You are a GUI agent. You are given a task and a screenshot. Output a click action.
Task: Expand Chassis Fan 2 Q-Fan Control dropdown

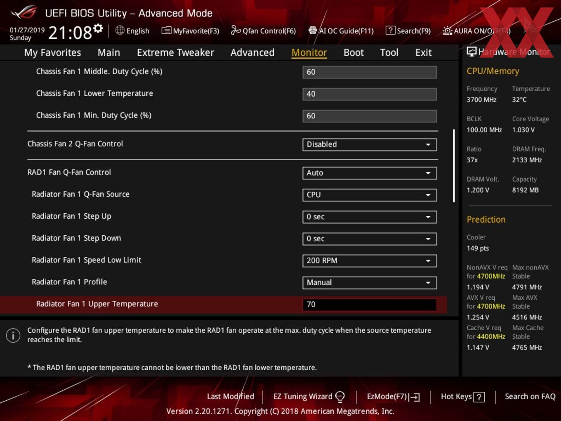pyautogui.click(x=369, y=144)
